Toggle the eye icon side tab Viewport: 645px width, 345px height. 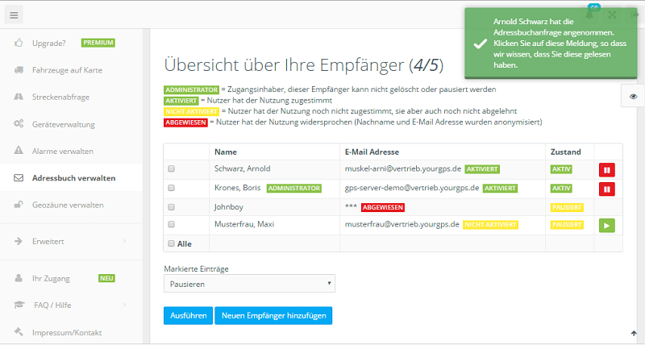click(633, 96)
